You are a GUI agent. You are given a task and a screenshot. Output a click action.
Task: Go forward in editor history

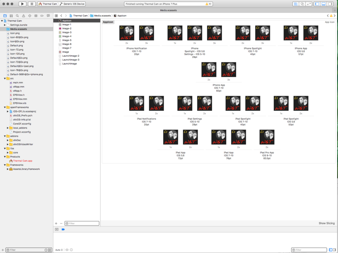coord(66,16)
